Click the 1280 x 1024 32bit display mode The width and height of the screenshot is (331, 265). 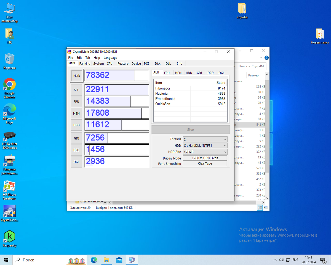(205, 158)
